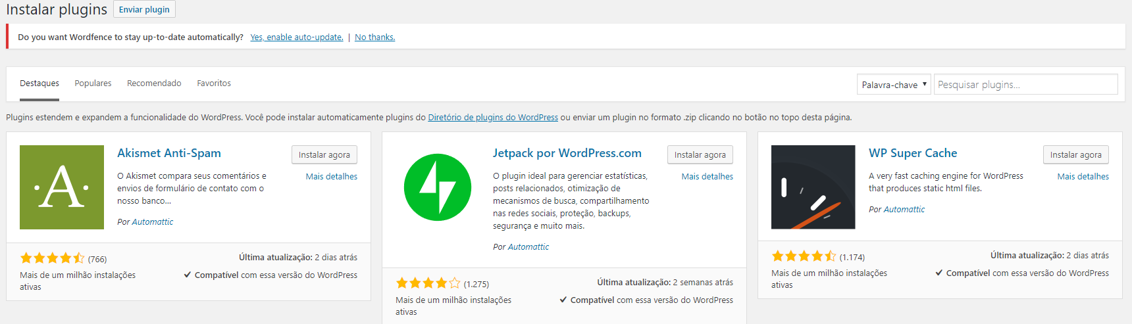1132x324 pixels.
Task: Click 'Do you want Wordfence to stay up-to-date' text
Action: click(130, 37)
